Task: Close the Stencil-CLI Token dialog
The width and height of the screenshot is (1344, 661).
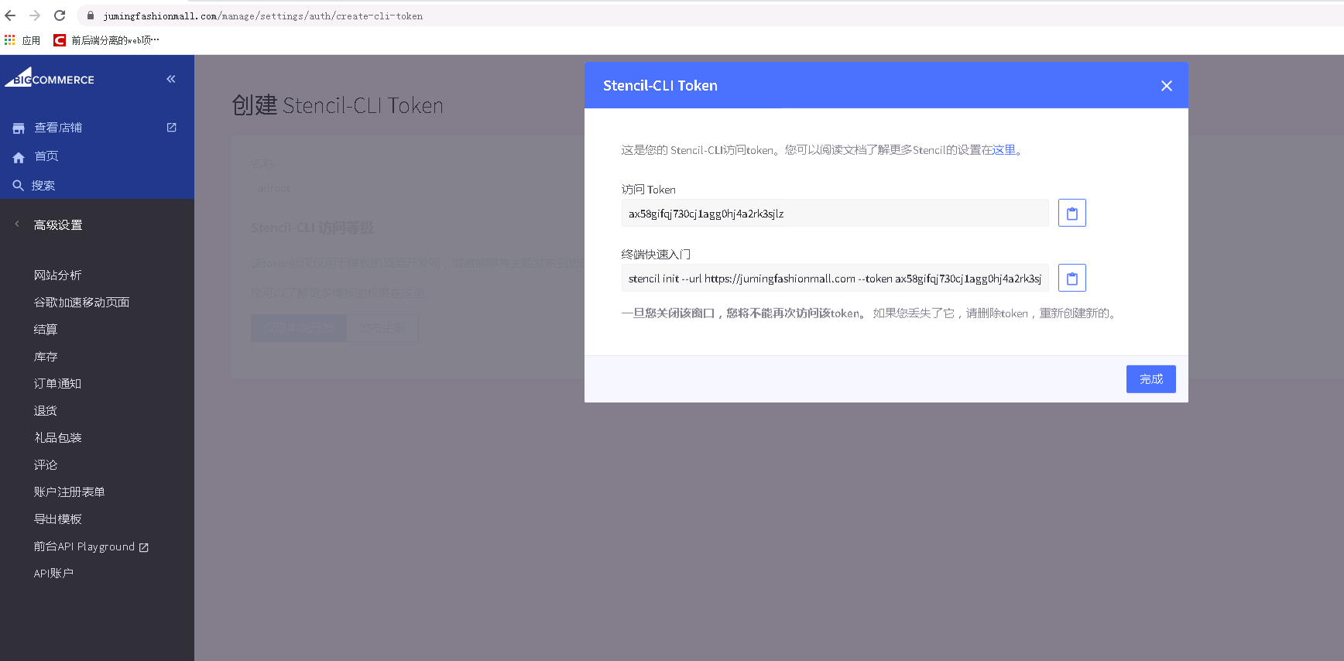Action: 1167,86
